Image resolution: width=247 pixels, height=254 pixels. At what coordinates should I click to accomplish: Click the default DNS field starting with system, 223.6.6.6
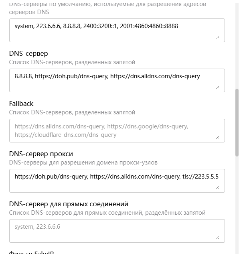117,30
